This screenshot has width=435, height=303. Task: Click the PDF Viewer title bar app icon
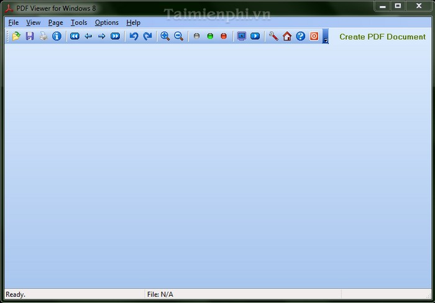point(9,8)
